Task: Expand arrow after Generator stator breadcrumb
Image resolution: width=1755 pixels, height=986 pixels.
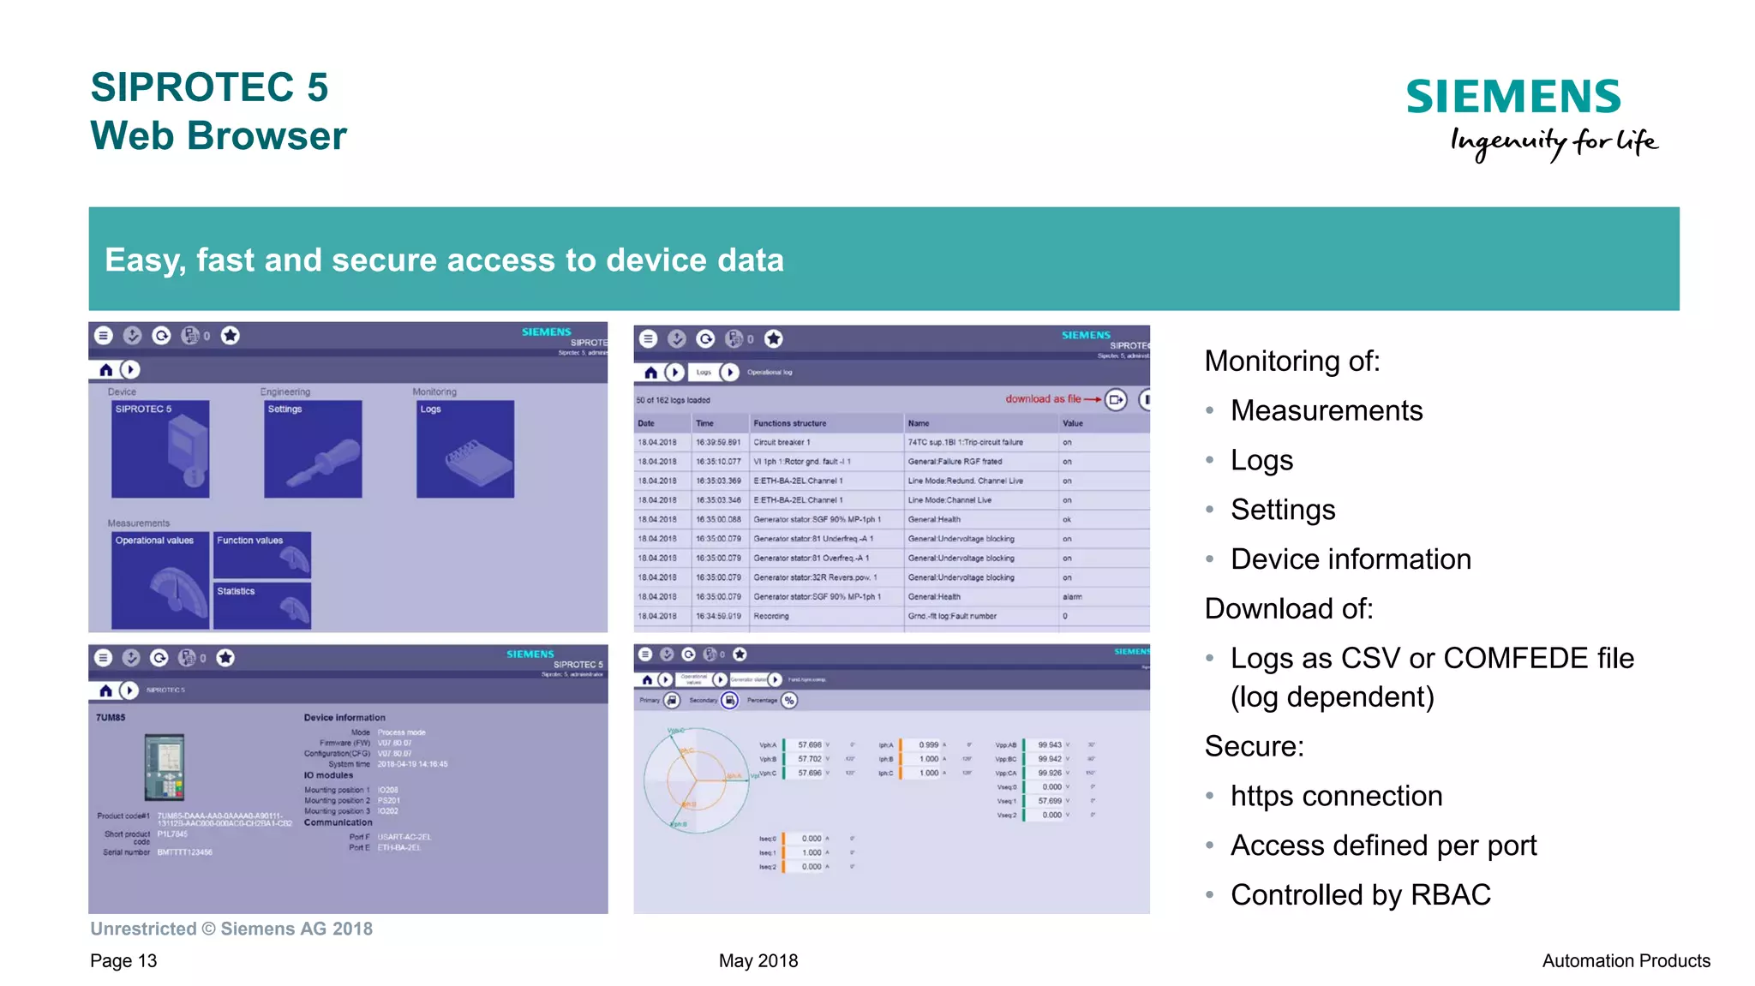Action: pos(775,680)
